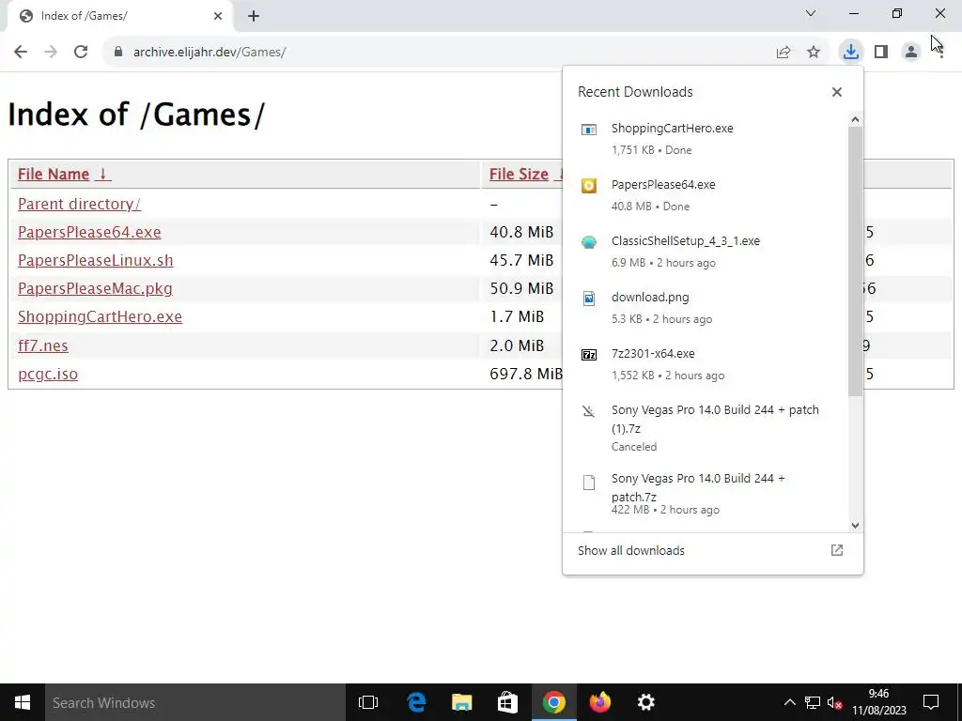This screenshot has width=962, height=721.
Task: Select Sony Vegas Pro patch.7z 422 MB entry
Action: 706,494
